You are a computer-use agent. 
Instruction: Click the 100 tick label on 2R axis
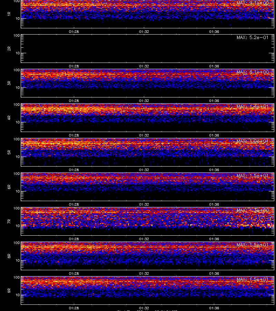(x=17, y=36)
